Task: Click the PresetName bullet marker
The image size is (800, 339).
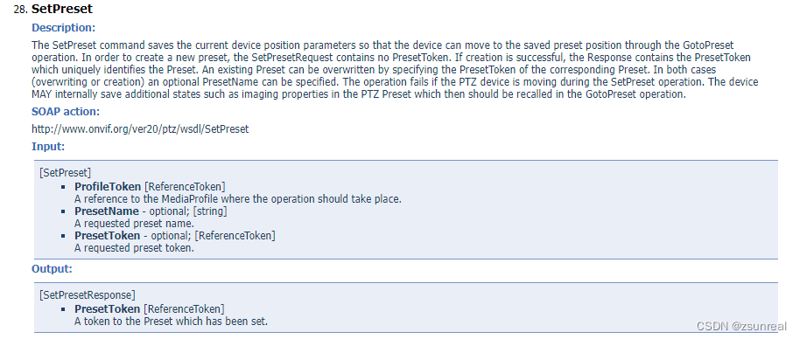Action: point(63,211)
